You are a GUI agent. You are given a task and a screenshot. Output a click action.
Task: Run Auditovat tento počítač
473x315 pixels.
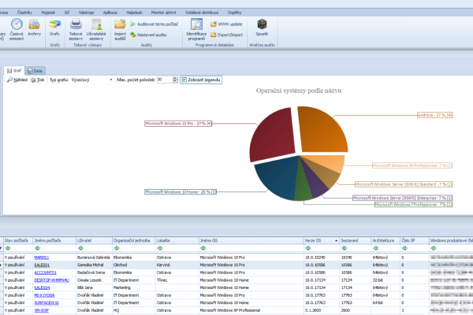tap(155, 24)
